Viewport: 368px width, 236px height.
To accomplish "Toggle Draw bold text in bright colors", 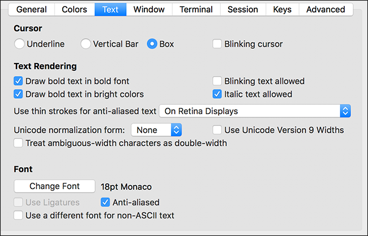I will tap(19, 94).
